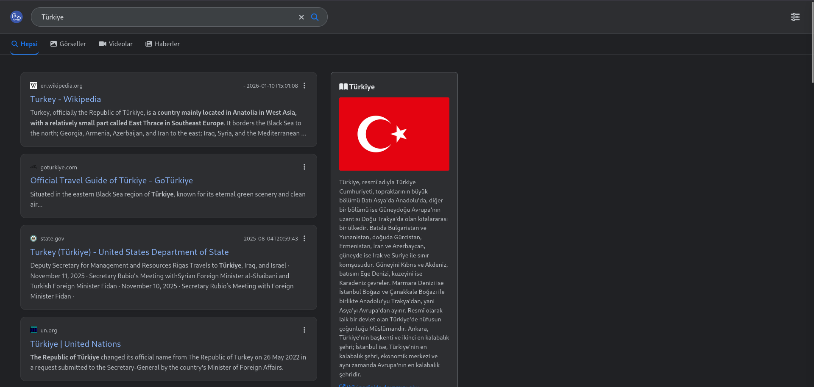Open three-dot menu for un.org result
Screen dimensions: 814x387
(x=304, y=330)
